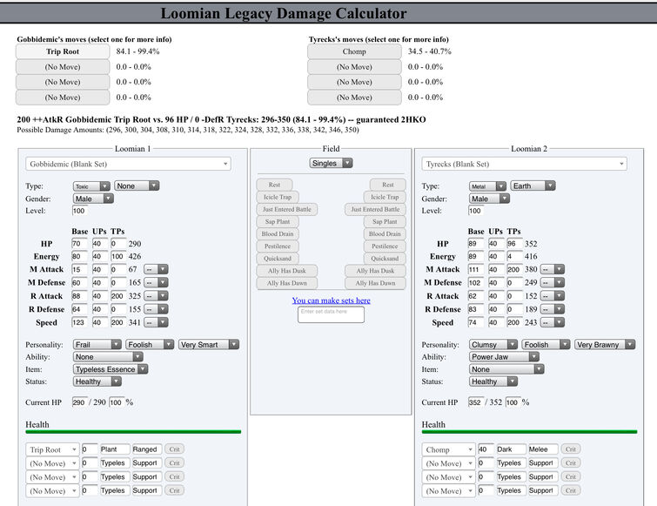
Task: Toggle right side Blood Drain
Action: (385, 233)
